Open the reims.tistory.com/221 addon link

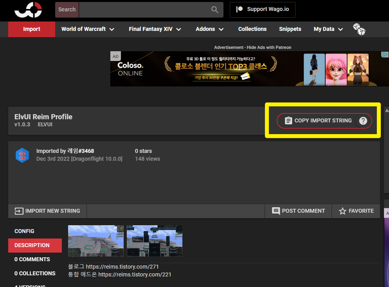coord(135,274)
